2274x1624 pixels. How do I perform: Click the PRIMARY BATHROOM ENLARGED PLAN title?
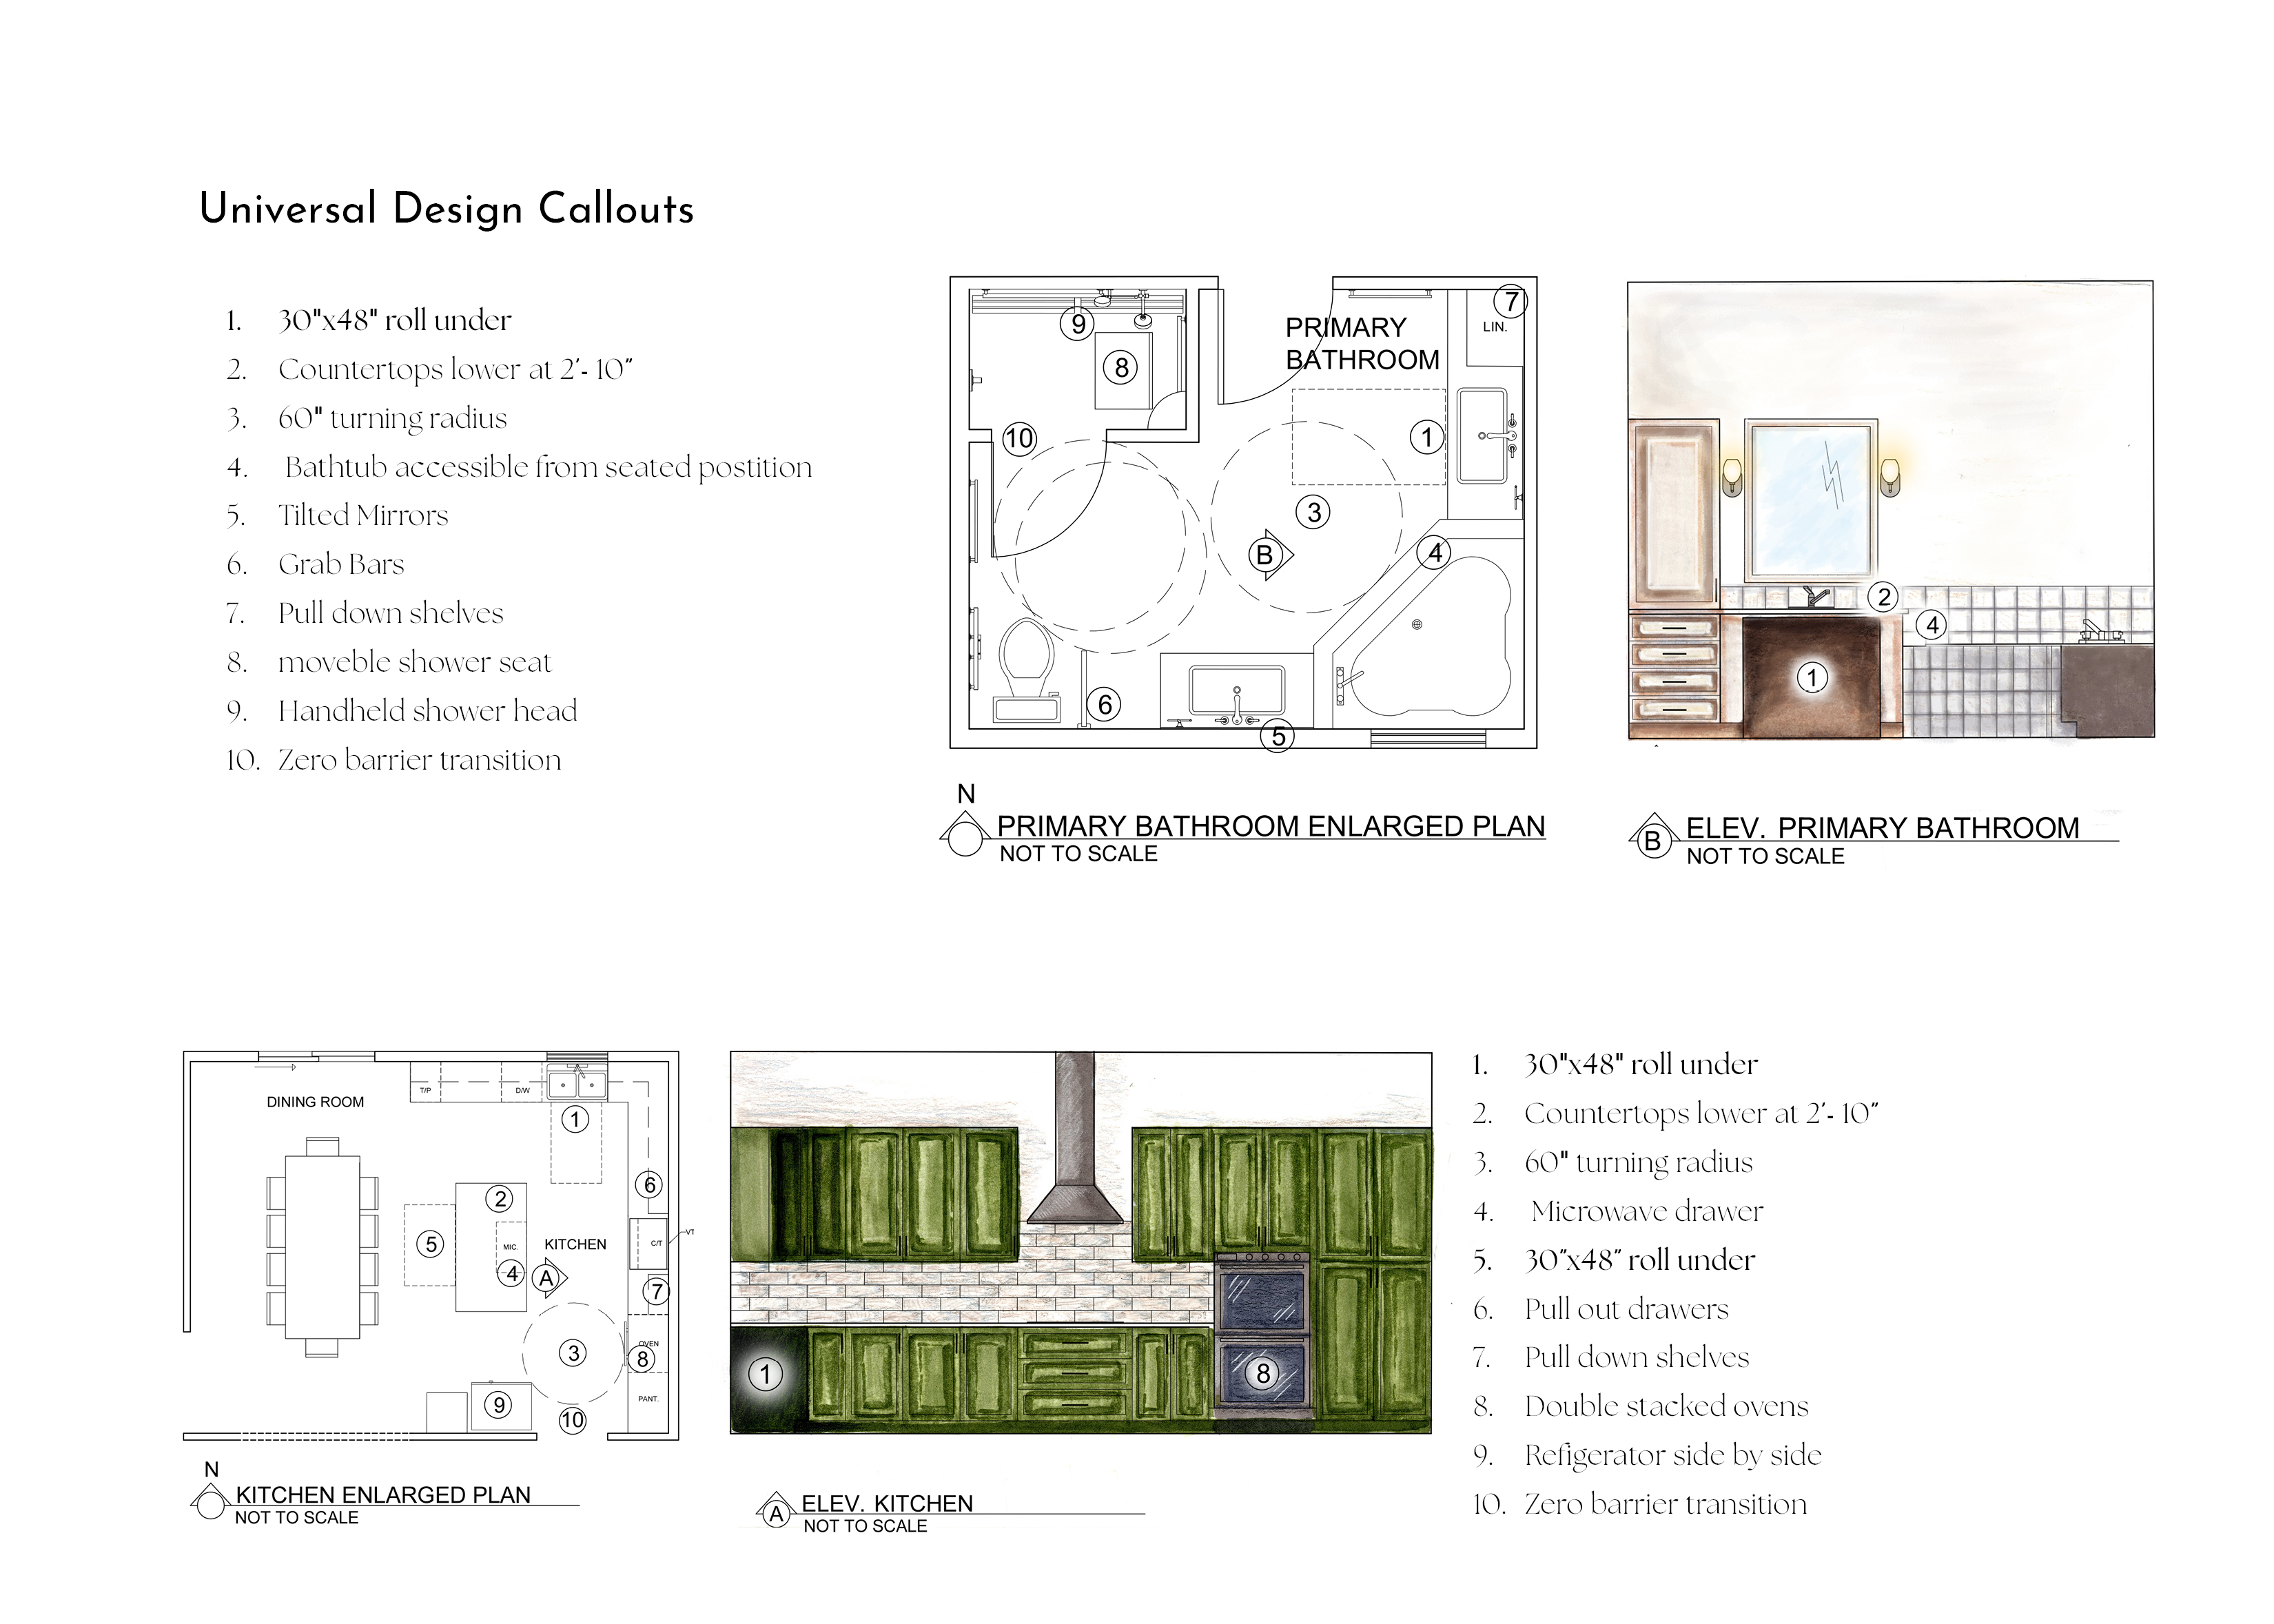(1270, 826)
